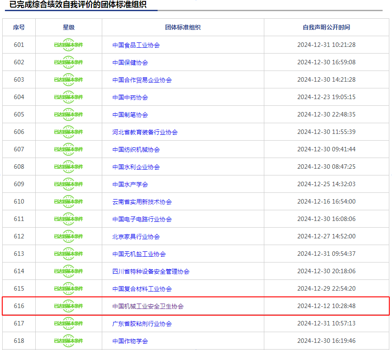This screenshot has width=392, height=350.
Task: Open the 中国纺织机械协会 link
Action: tap(136, 150)
